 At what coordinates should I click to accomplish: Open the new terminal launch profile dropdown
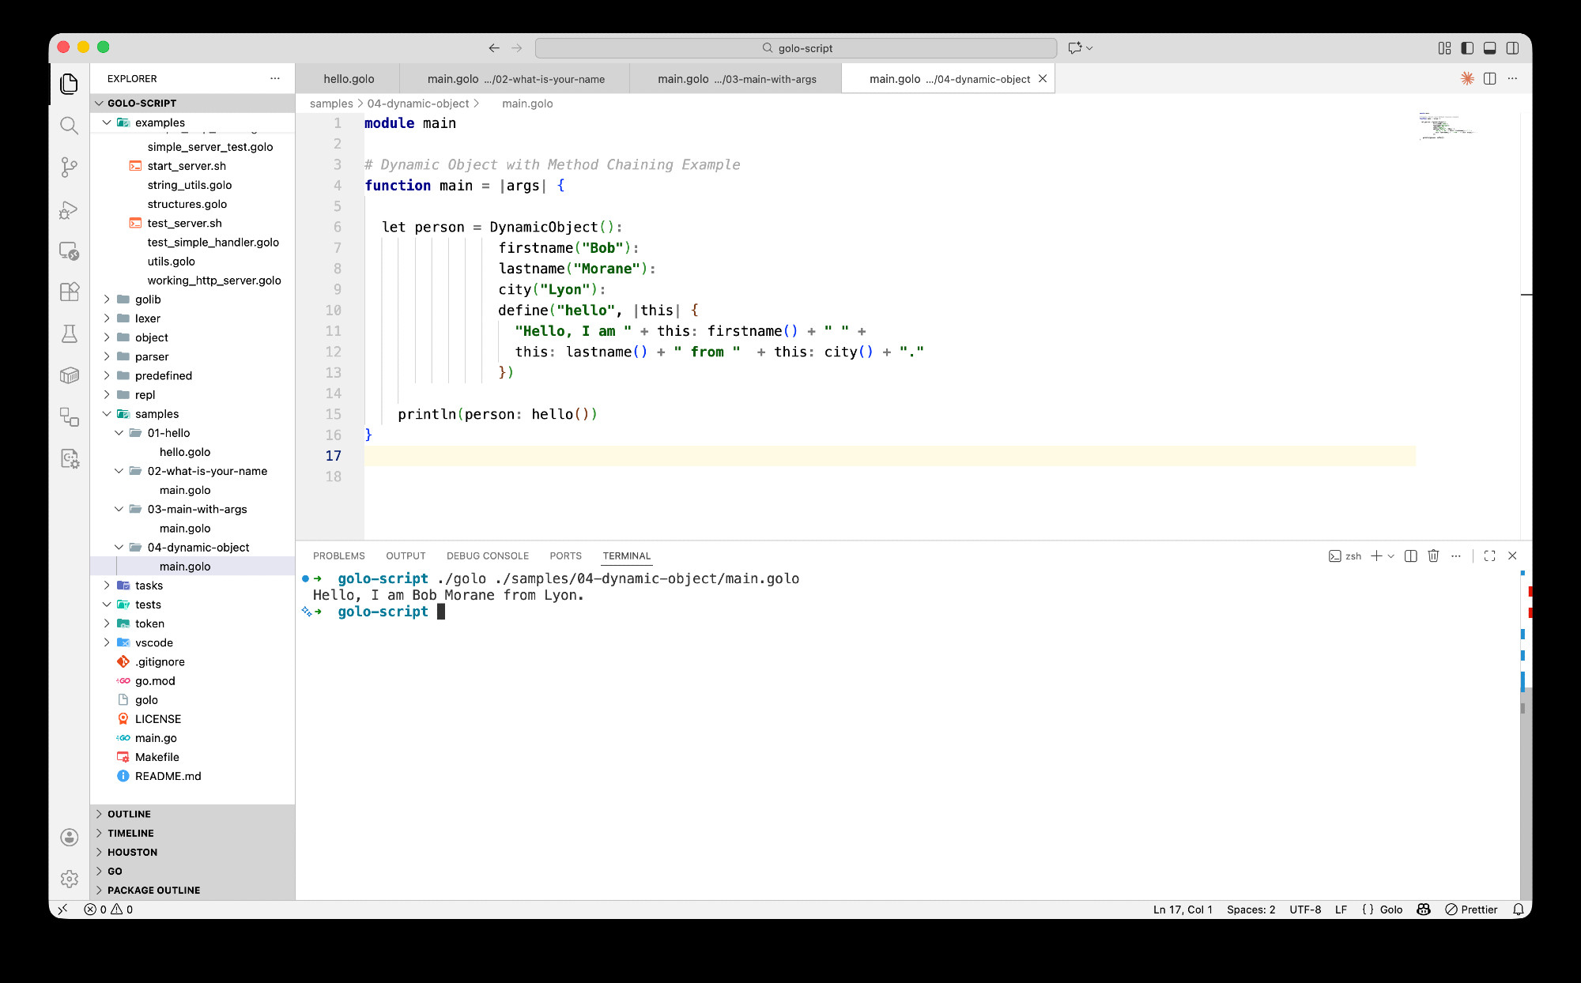(1391, 556)
